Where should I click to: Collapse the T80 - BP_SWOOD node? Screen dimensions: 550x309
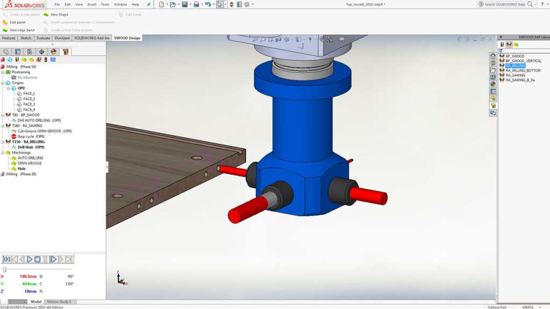[x=3, y=115]
